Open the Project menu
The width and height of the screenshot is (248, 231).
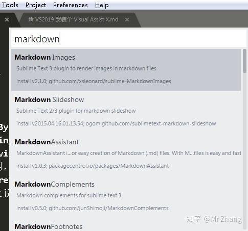pyautogui.click(x=36, y=5)
